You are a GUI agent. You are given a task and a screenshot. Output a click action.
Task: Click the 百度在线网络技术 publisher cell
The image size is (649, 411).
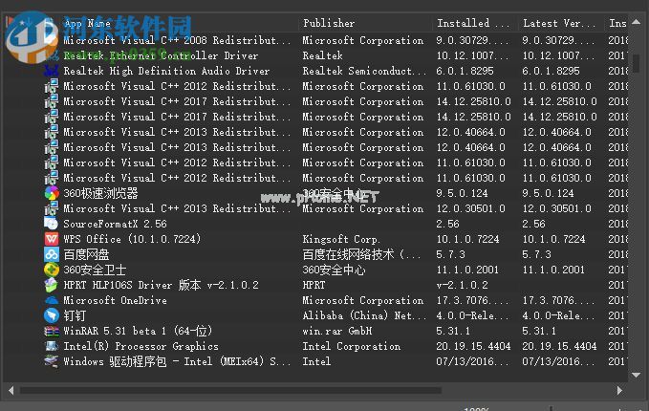coord(361,254)
